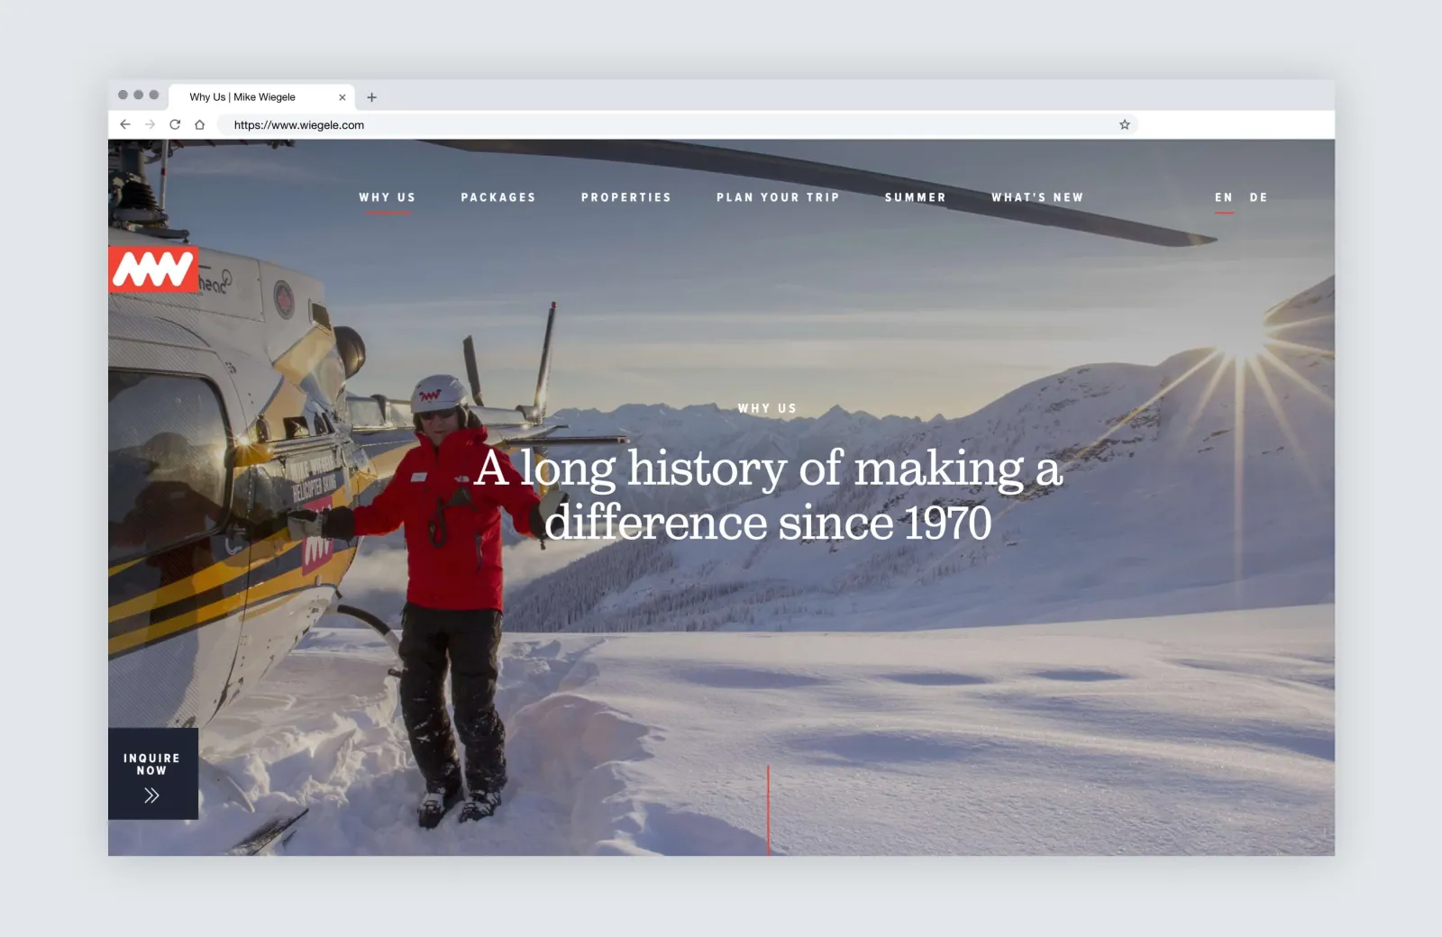Click the browser forward arrow
The height and width of the screenshot is (937, 1442).
(x=150, y=124)
